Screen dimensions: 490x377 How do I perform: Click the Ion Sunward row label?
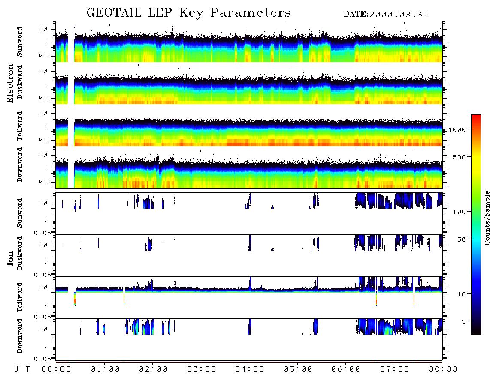(x=20, y=213)
